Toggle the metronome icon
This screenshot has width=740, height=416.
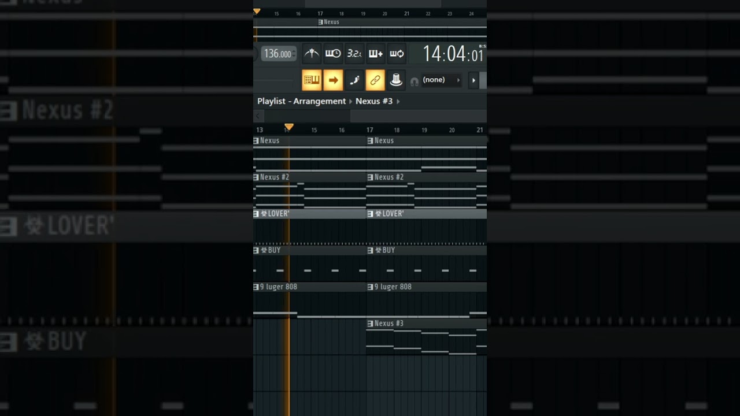312,54
